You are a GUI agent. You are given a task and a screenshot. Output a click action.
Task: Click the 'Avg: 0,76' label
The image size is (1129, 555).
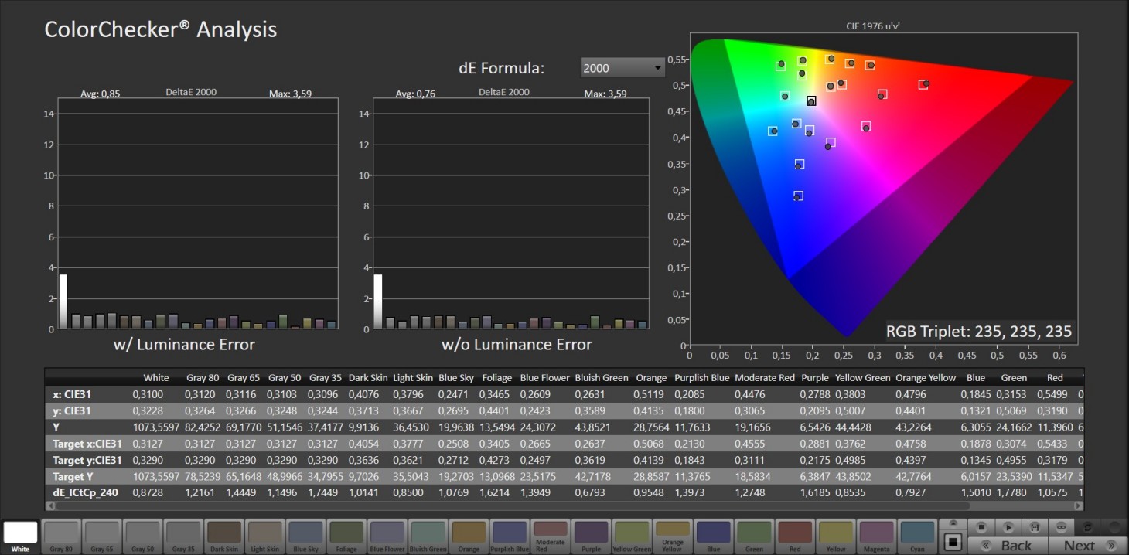pos(415,94)
